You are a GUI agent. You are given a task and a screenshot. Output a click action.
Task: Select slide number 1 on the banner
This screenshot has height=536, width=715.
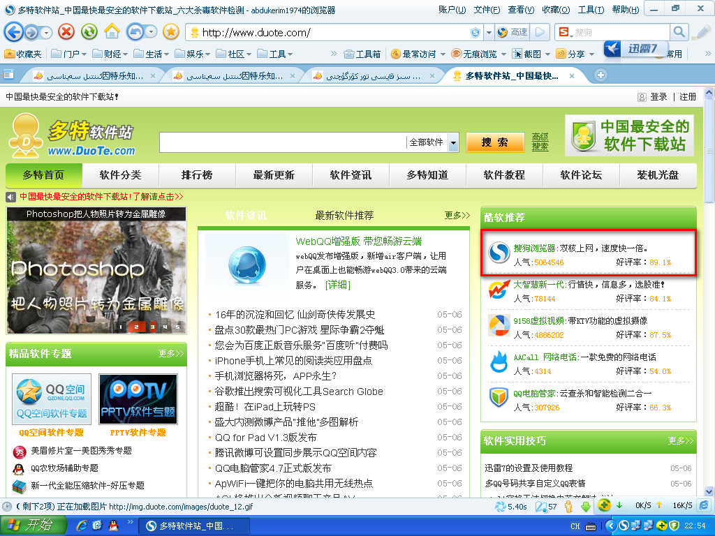(x=120, y=327)
